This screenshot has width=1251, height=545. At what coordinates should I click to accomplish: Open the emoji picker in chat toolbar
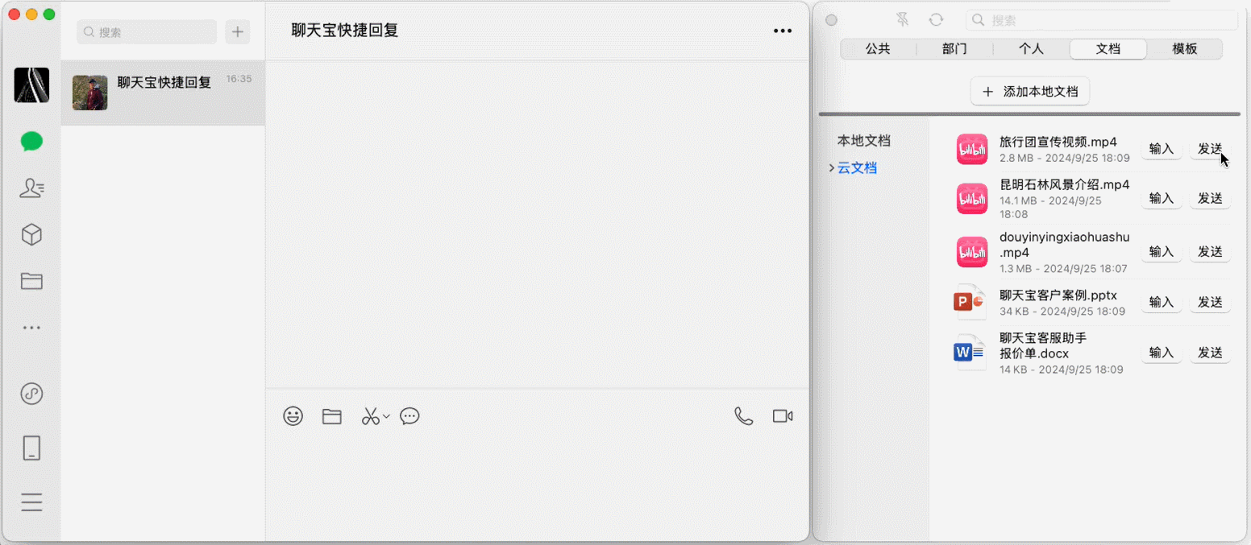[x=293, y=416]
